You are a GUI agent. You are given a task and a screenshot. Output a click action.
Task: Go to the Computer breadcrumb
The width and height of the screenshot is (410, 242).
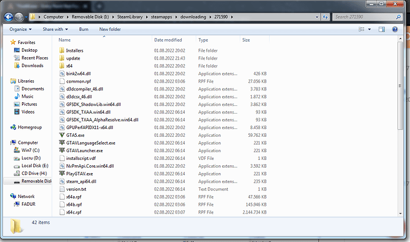coord(53,17)
